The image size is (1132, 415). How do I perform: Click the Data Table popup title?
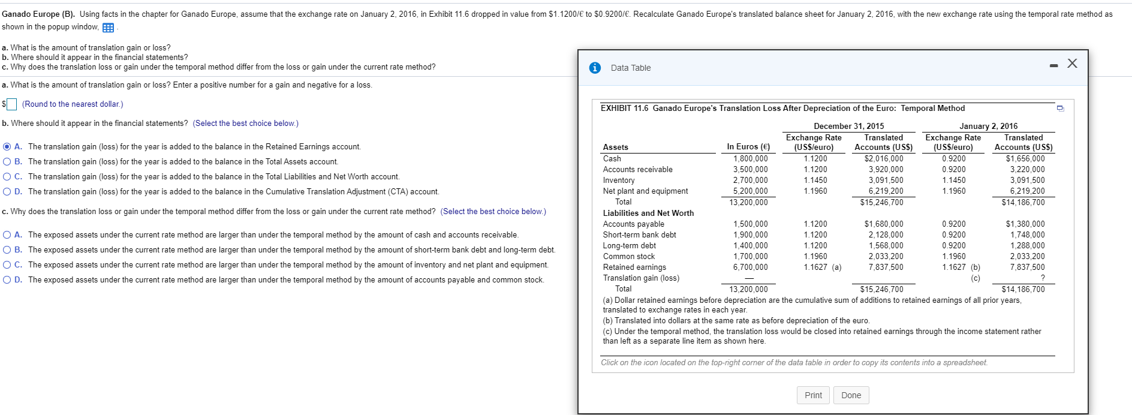631,68
